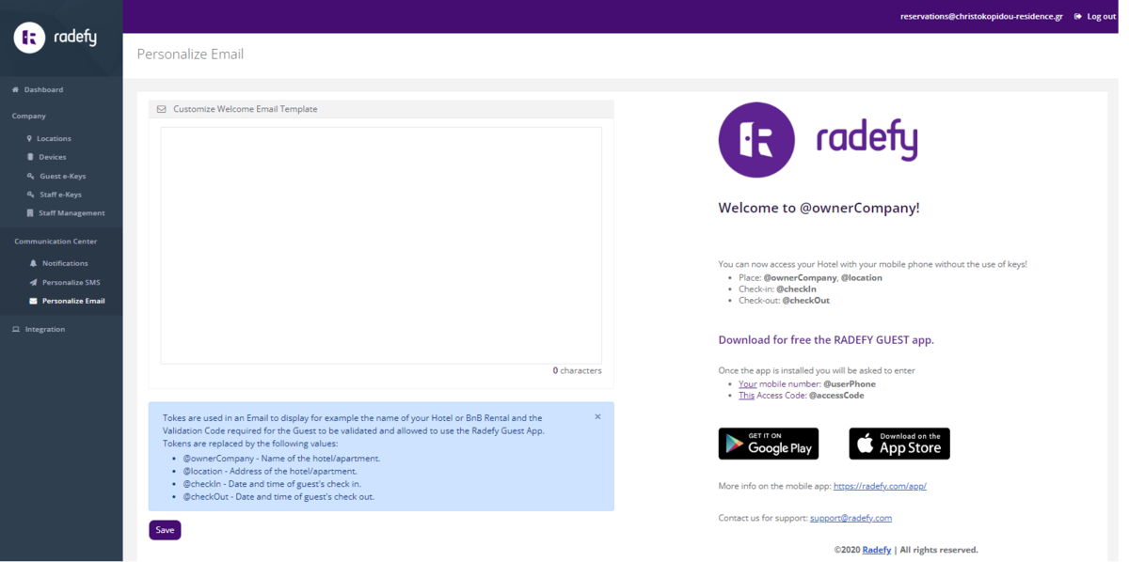Open Dashboard menu item
1129x562 pixels.
coord(43,89)
